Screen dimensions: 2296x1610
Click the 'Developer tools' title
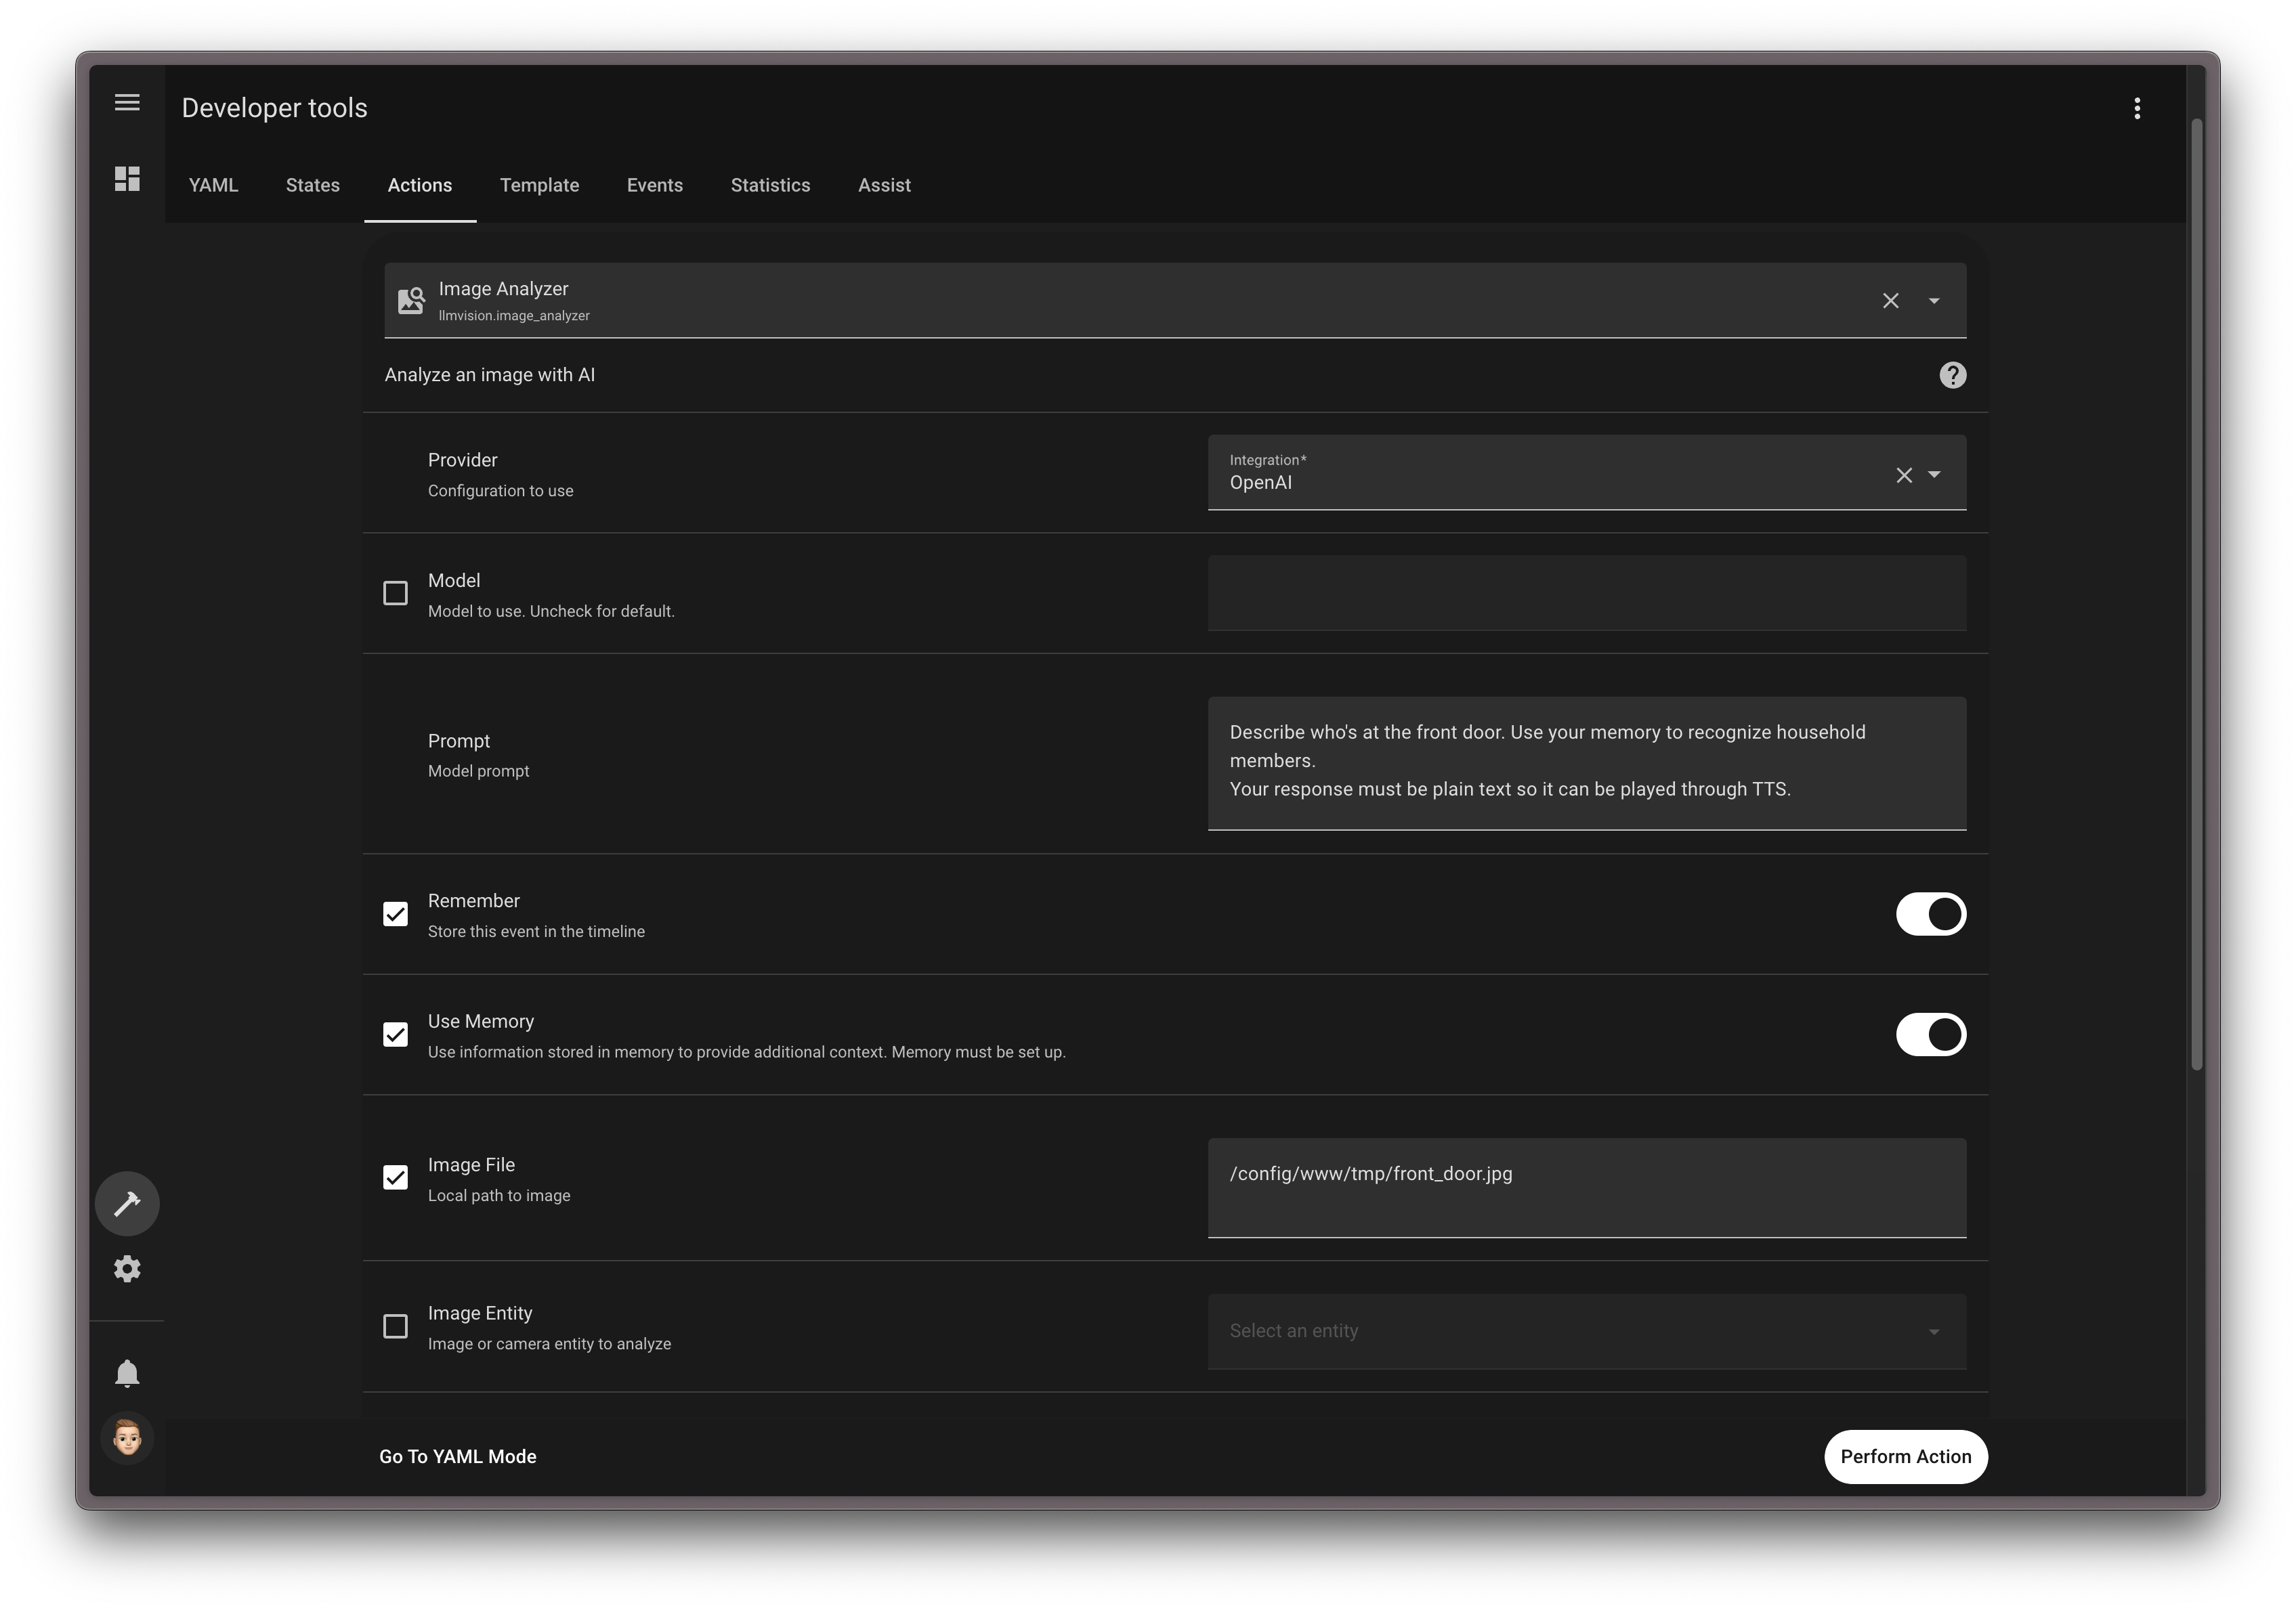(275, 108)
